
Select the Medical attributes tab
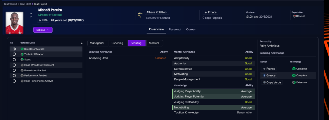point(154,43)
